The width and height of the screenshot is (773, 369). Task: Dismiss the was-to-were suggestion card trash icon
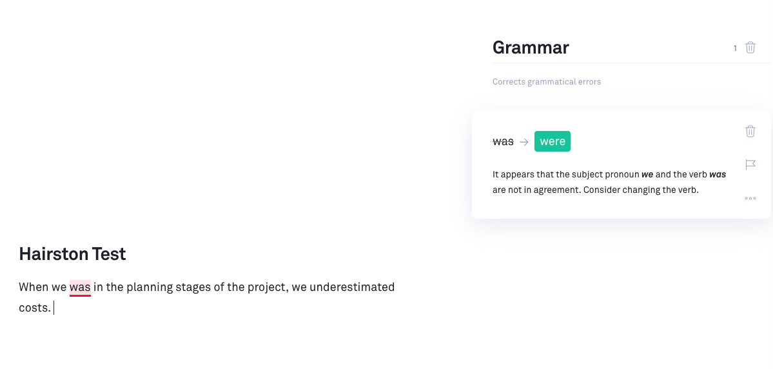pos(750,132)
